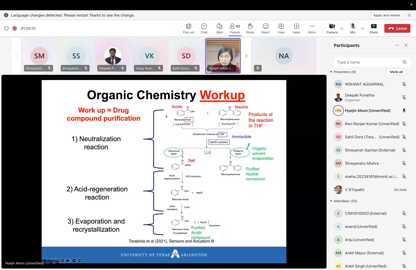Open the Chat panel

pos(204,28)
